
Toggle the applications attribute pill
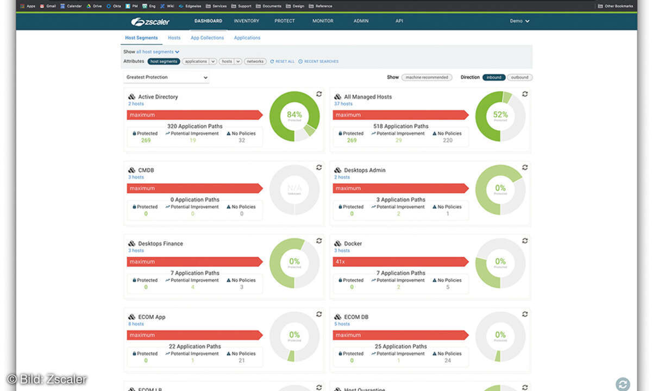click(196, 61)
